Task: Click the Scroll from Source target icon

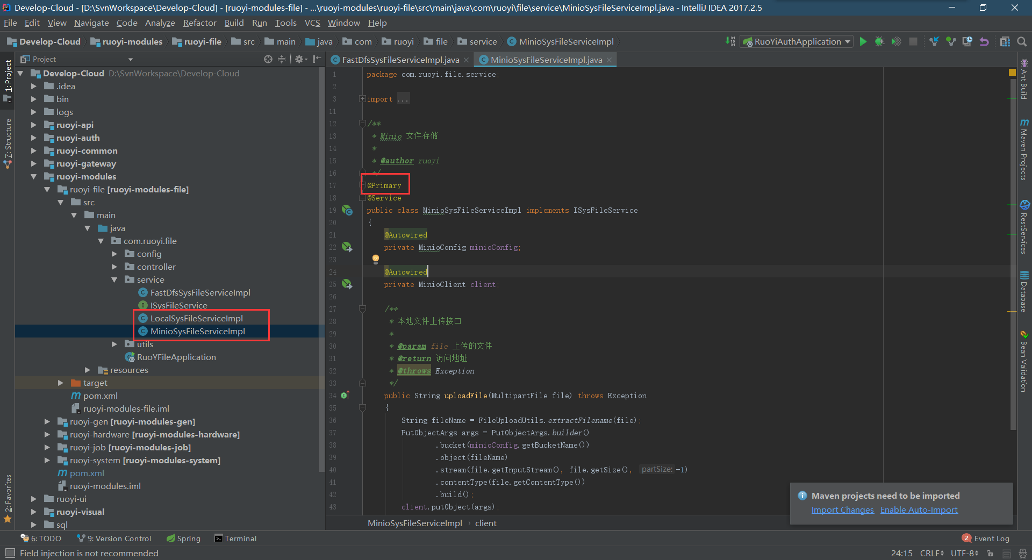Action: (268, 59)
